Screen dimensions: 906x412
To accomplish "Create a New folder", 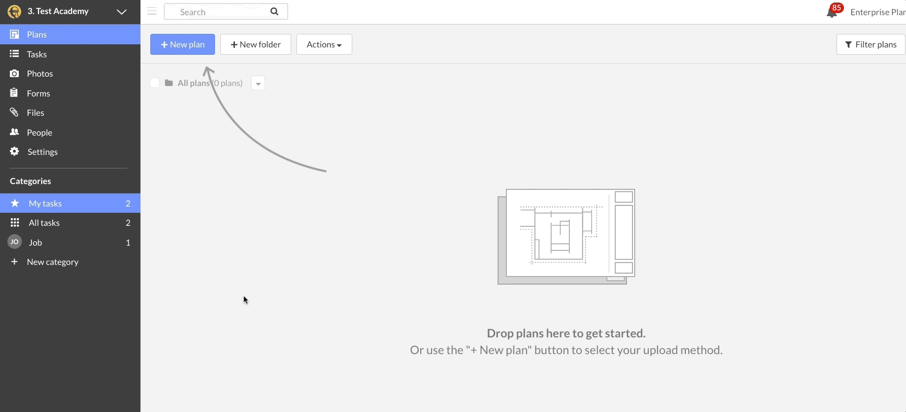I will click(256, 44).
